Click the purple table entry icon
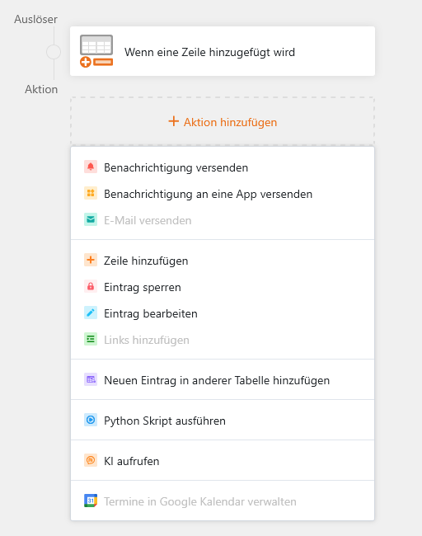Image resolution: width=422 pixels, height=536 pixels. point(91,379)
